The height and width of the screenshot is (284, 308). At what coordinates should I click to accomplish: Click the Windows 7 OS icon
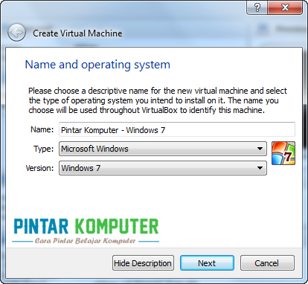pos(283,153)
